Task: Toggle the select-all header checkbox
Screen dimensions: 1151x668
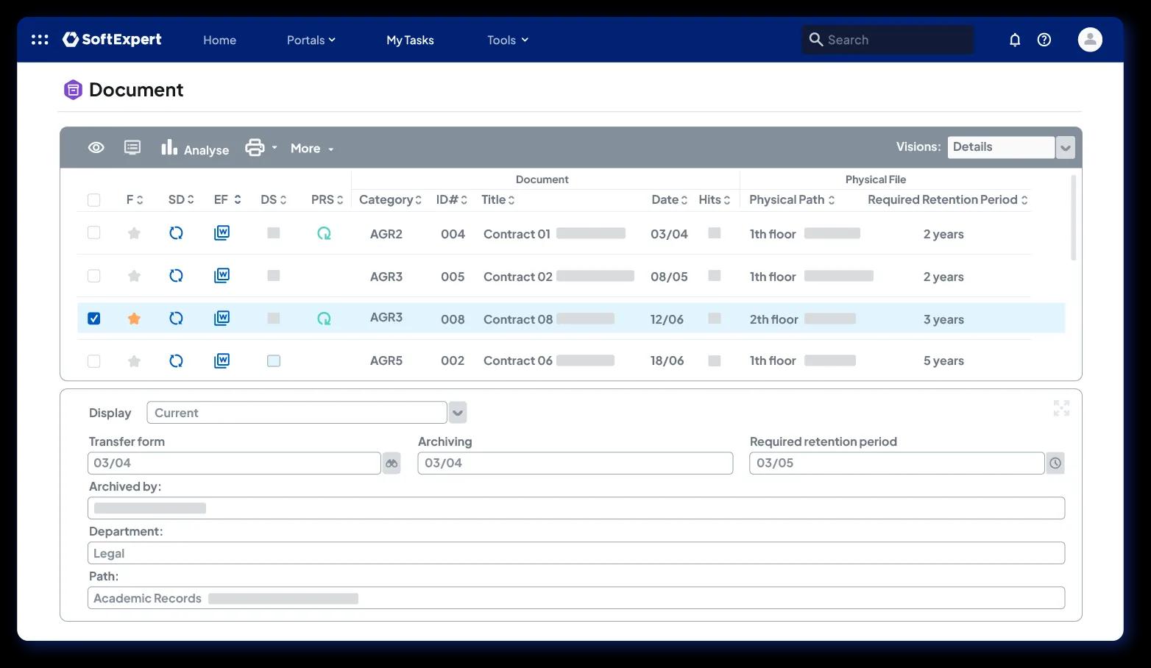Action: tap(93, 200)
